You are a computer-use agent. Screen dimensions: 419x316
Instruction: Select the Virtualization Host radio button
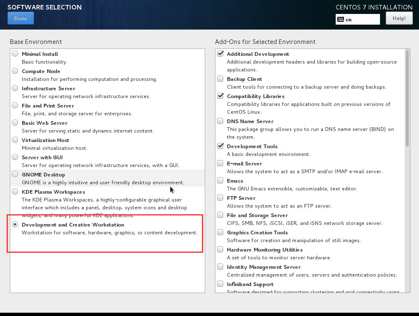coord(15,140)
